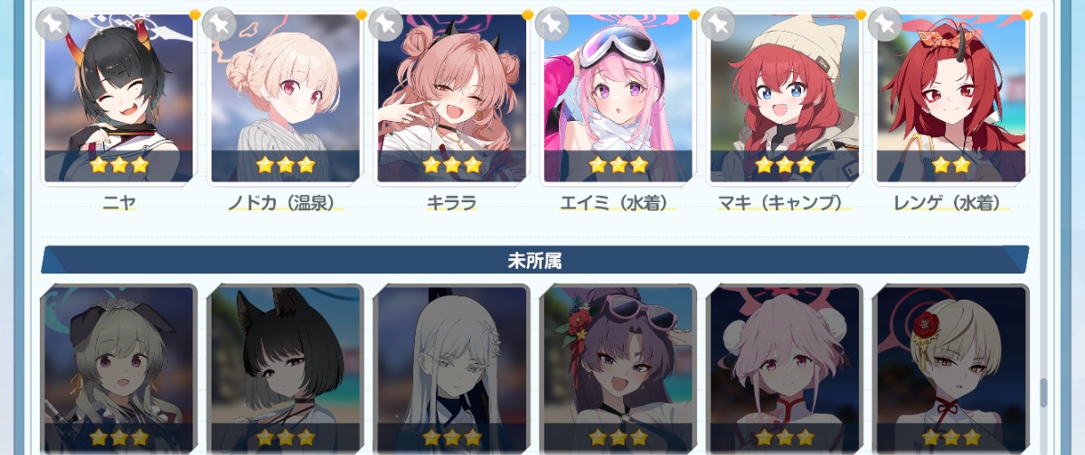The width and height of the screenshot is (1085, 455).
Task: Click the 未所属 section header bar
Action: point(535,260)
